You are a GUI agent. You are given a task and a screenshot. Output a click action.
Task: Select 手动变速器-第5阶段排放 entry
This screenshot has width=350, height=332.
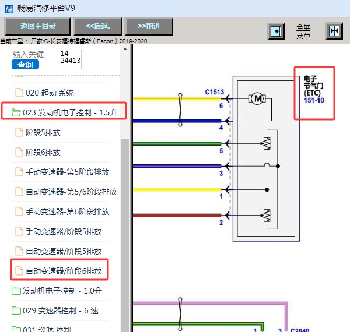click(67, 172)
